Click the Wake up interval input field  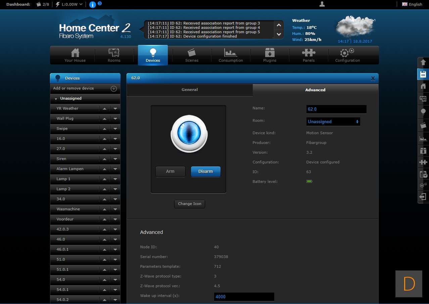(244, 297)
